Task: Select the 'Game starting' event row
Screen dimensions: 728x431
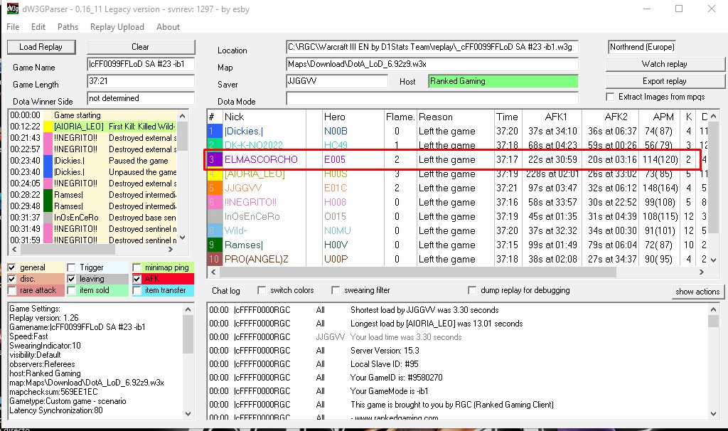Action: pos(93,115)
